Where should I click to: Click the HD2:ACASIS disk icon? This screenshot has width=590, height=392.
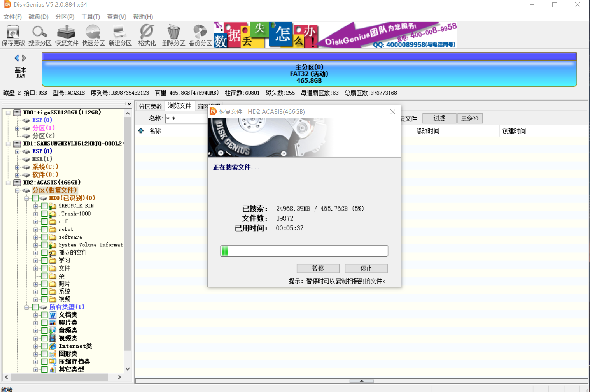tap(17, 183)
